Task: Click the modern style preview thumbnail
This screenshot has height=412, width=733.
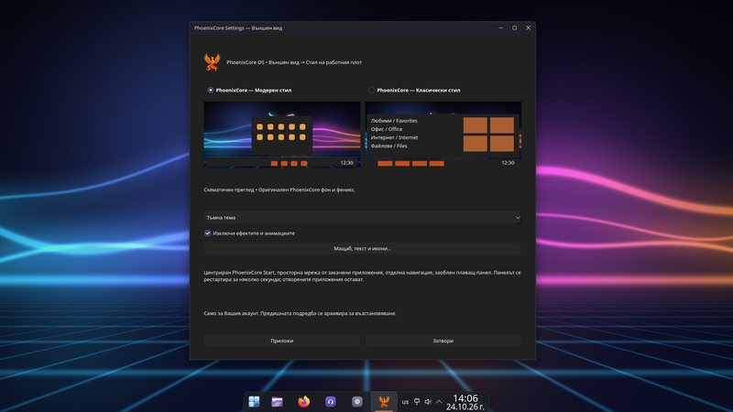Action: [x=282, y=135]
